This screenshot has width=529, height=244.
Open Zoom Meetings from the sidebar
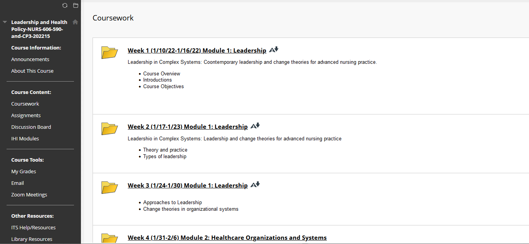(29, 195)
